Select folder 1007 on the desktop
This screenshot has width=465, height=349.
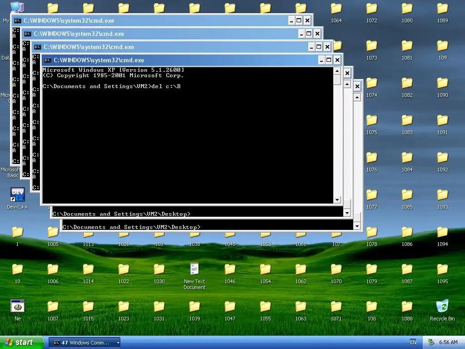[x=53, y=311]
